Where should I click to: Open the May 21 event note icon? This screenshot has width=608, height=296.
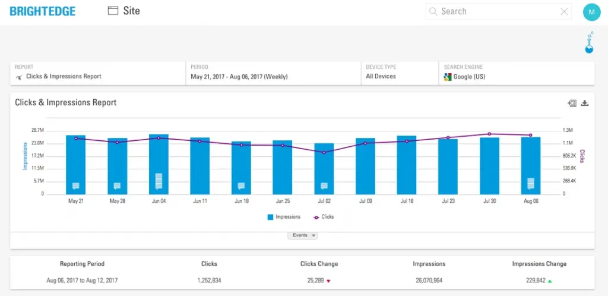point(75,186)
